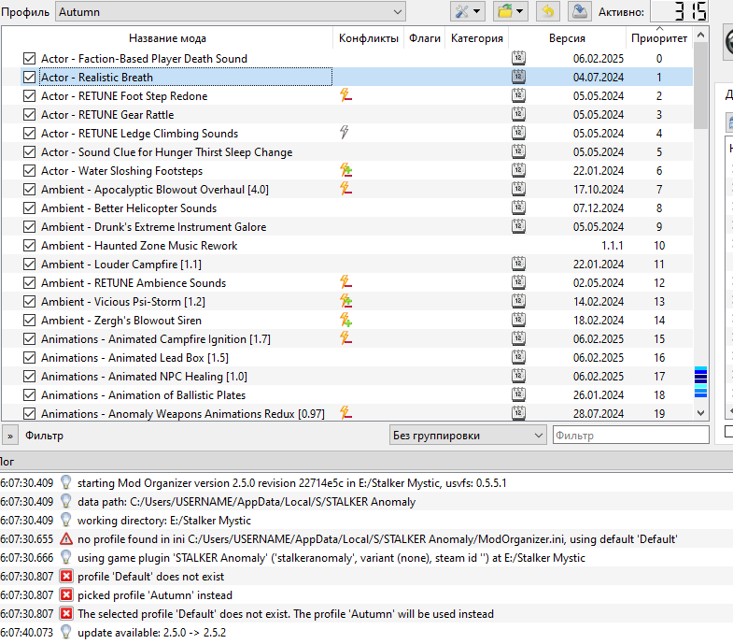Image resolution: width=733 pixels, height=644 pixels.
Task: Click the yellow undo arrow restore-backup icon
Action: coord(550,11)
